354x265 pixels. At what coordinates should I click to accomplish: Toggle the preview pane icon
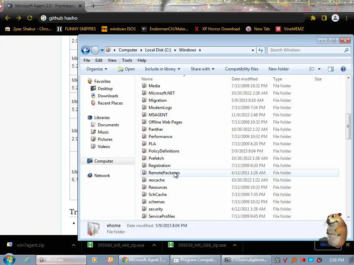[331, 69]
